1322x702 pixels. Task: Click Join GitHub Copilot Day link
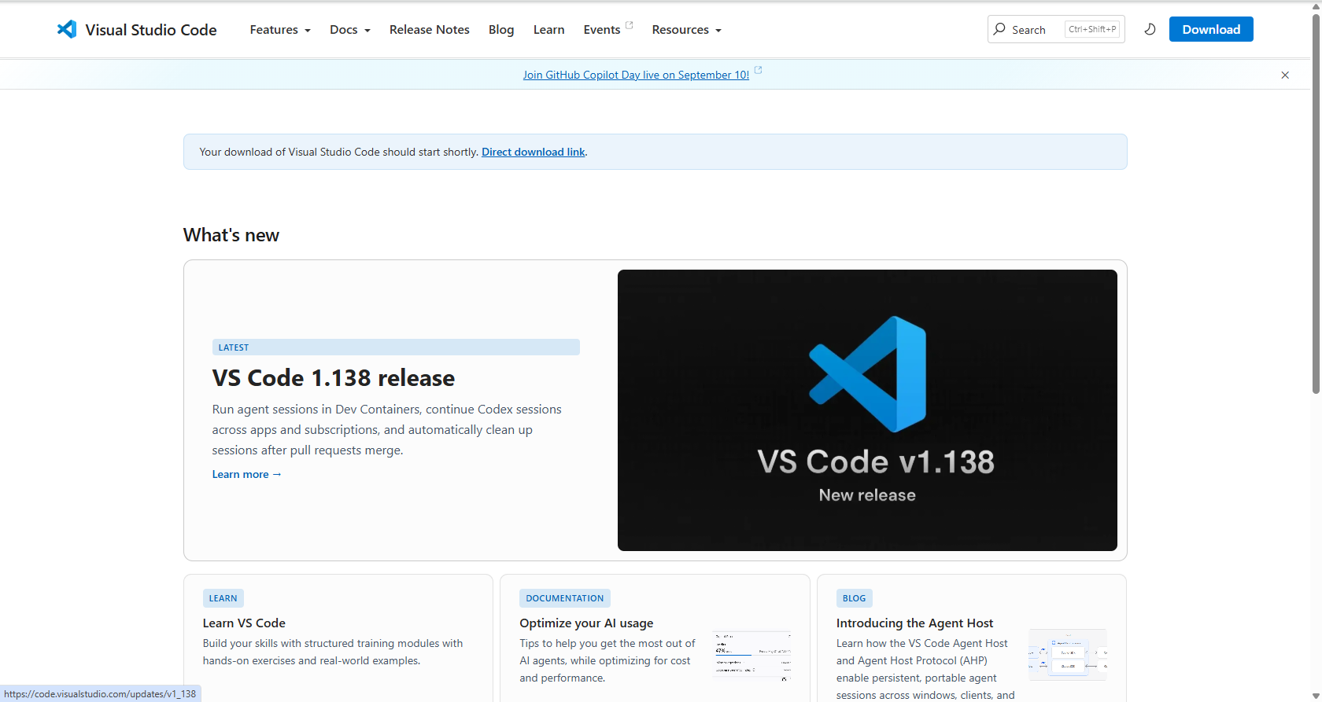[636, 75]
